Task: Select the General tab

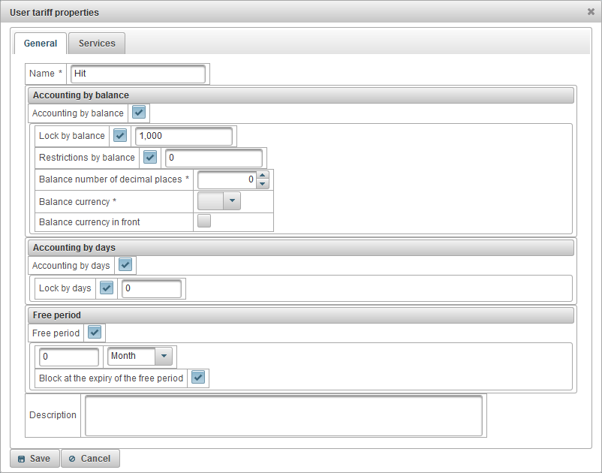Action: pos(41,44)
